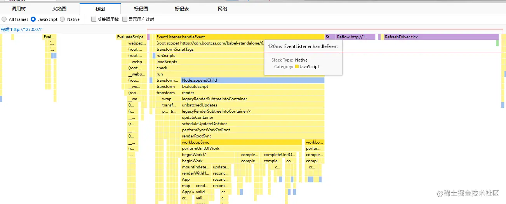Click the performUnitOfWork frame
This screenshot has height=204, width=506.
pyautogui.click(x=241, y=149)
